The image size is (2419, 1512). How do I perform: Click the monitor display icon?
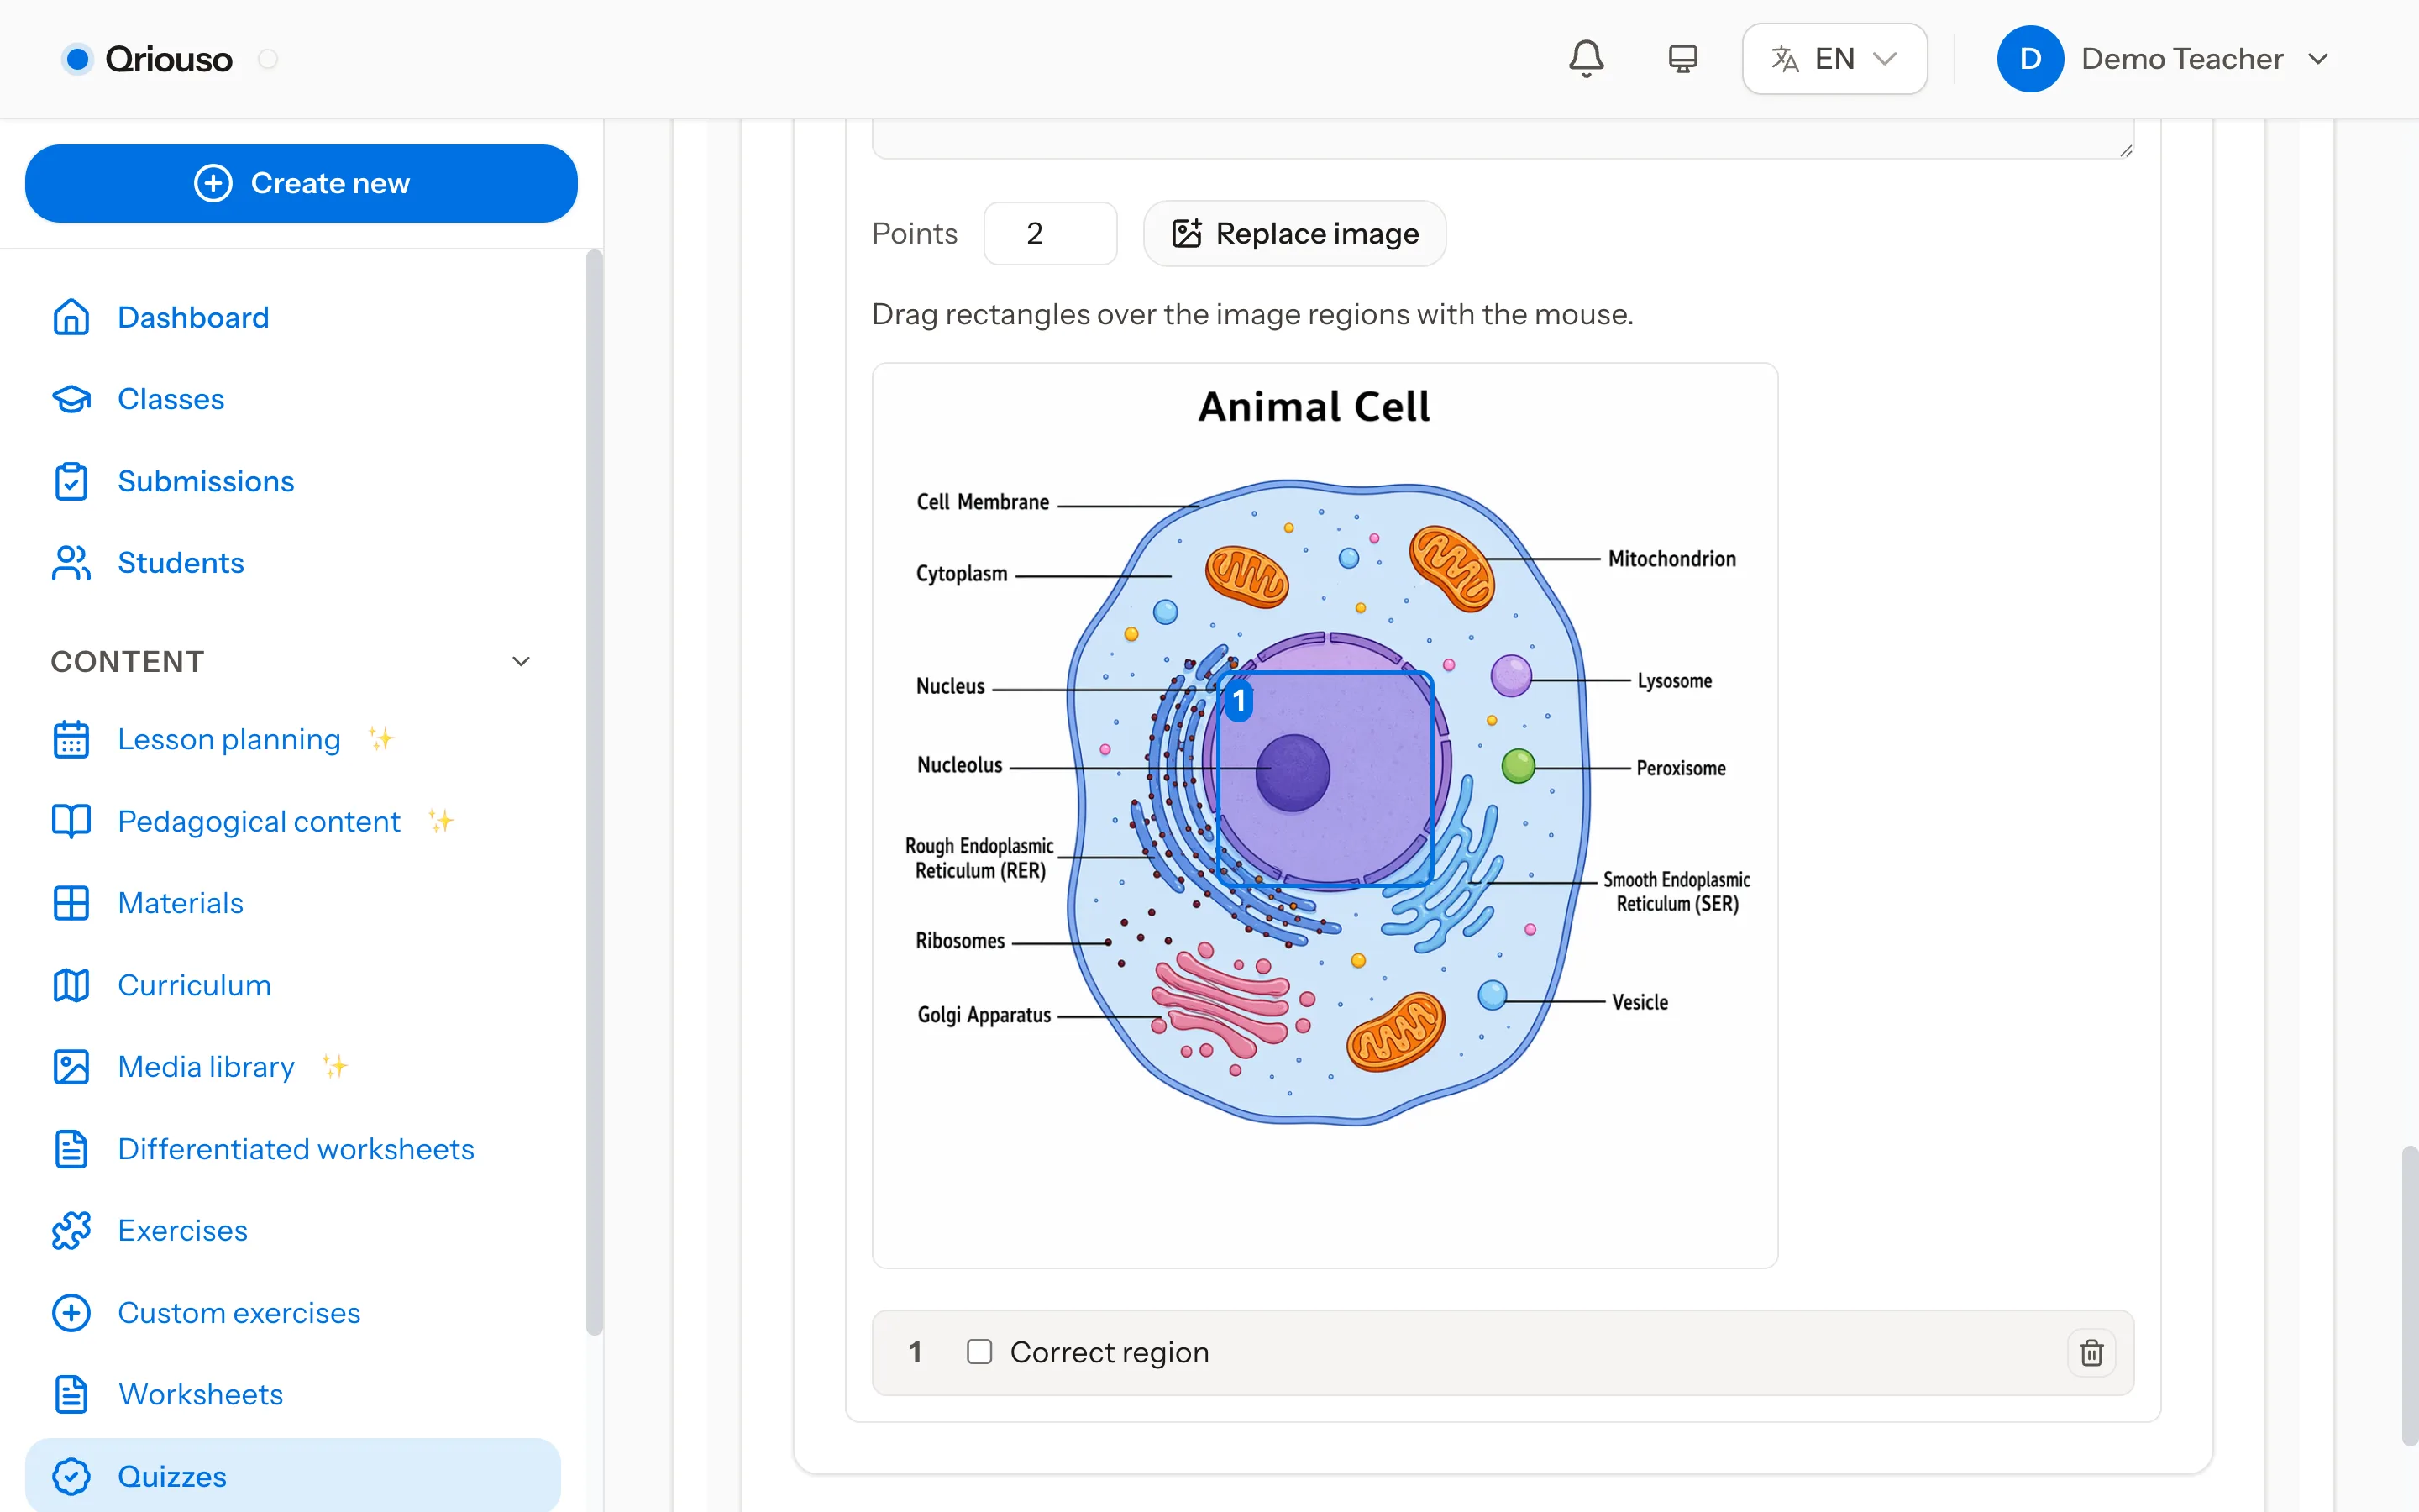pos(1682,59)
